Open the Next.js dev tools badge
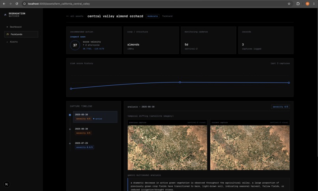Image resolution: width=318 pixels, height=191 pixels. [x=6, y=184]
